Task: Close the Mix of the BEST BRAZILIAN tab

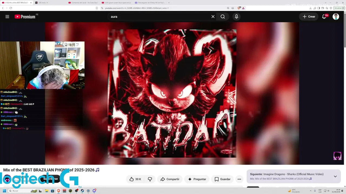Action: 31,3
